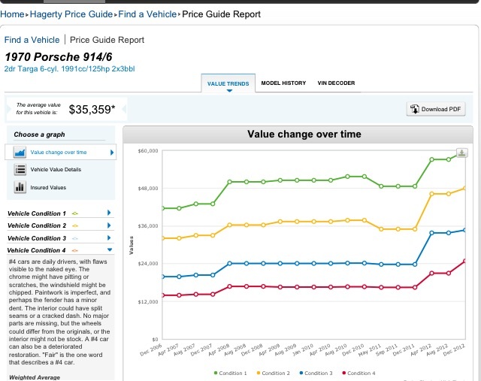Click Condition 2 data point at Apr 2012

[431, 194]
